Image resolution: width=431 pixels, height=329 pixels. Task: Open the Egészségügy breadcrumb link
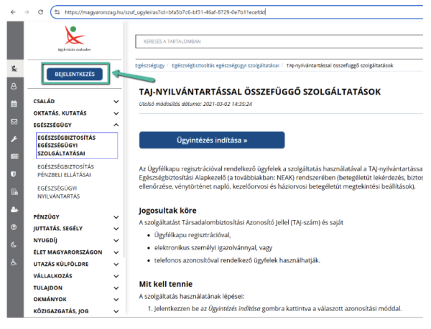(x=150, y=65)
